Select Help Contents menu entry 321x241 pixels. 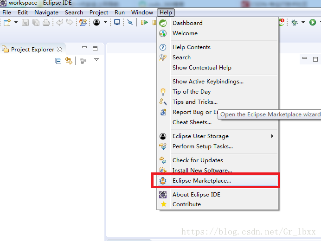click(218, 47)
